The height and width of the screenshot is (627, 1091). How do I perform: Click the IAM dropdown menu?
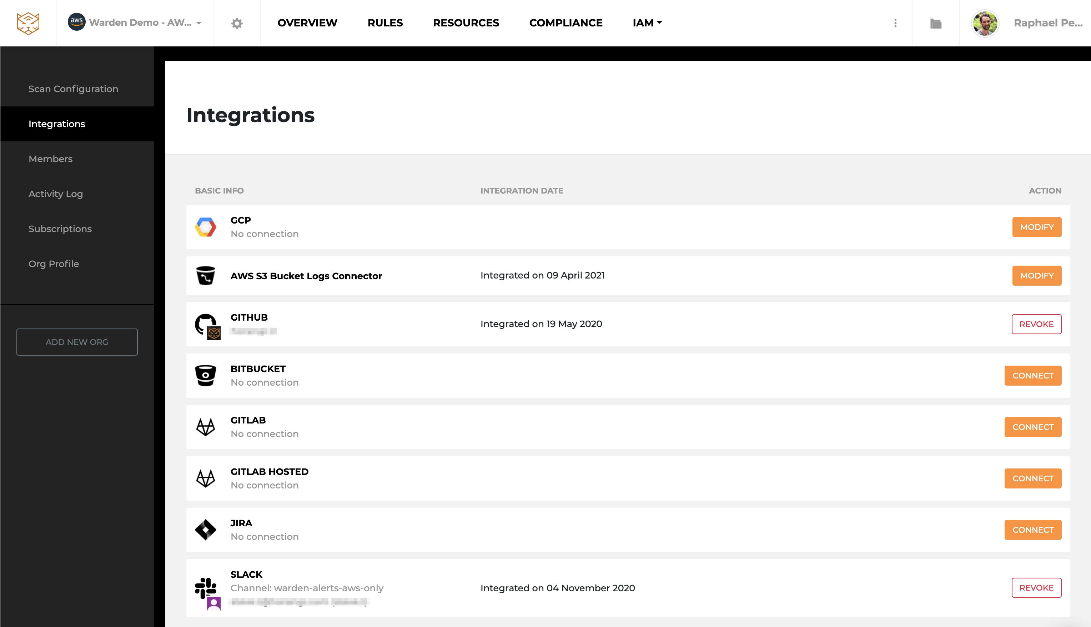pyautogui.click(x=646, y=22)
